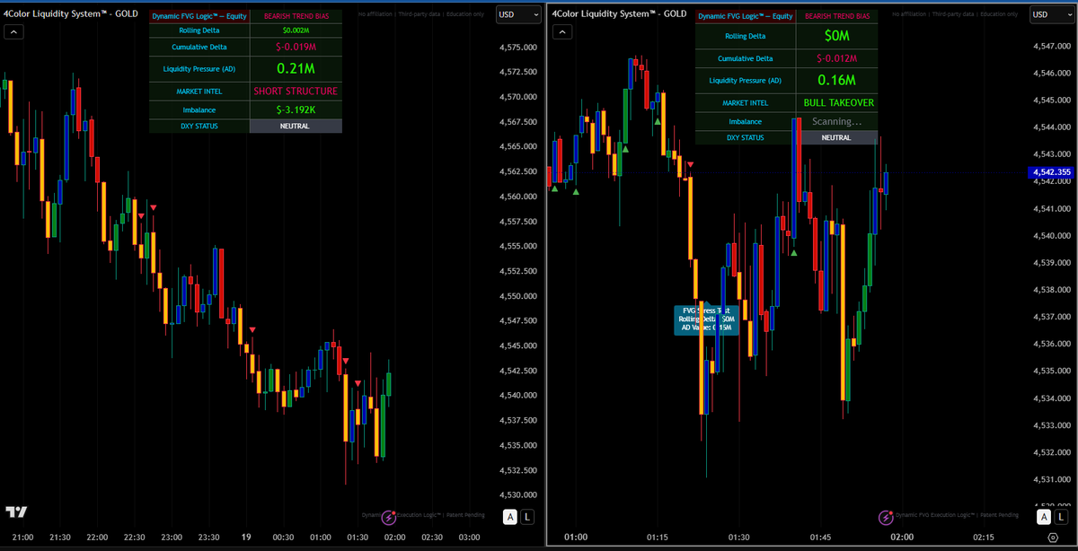Click the Liquidity Pressure value 0.16M
Image resolution: width=1078 pixels, height=551 pixels.
click(x=837, y=80)
